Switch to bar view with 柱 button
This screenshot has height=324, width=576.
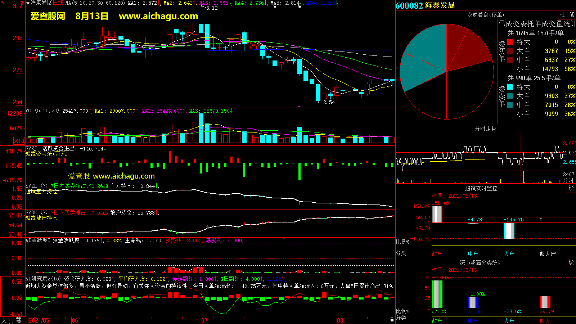click(562, 15)
